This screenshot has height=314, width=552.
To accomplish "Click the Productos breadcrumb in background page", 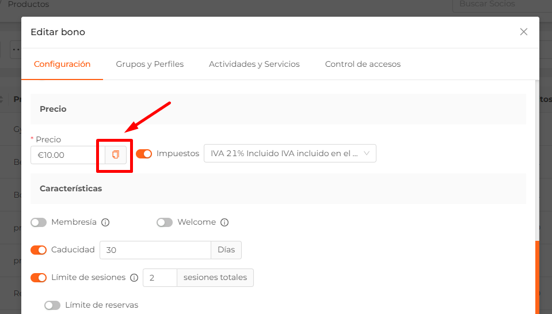I will click(x=29, y=5).
